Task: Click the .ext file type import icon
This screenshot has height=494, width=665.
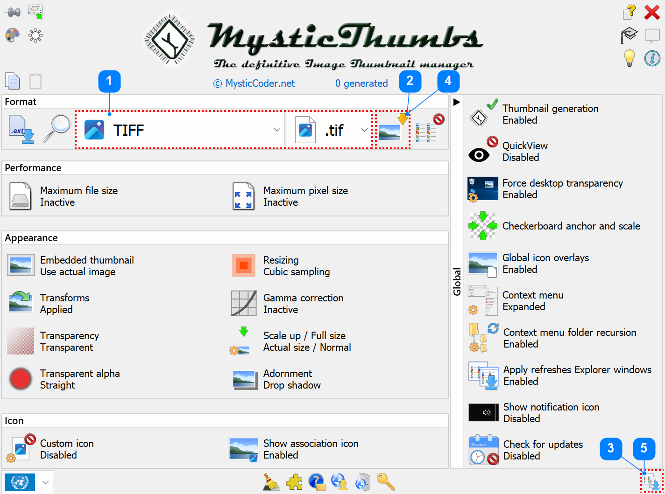Action: pos(21,129)
